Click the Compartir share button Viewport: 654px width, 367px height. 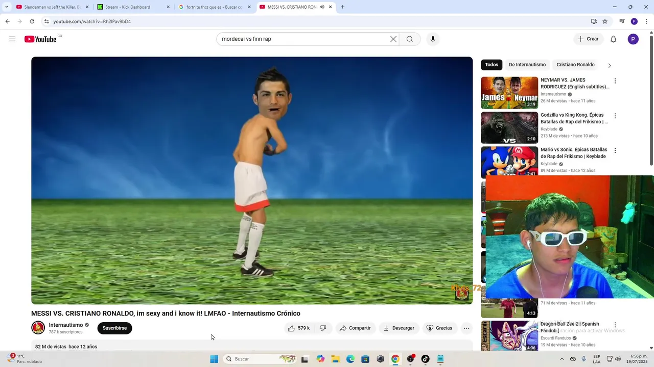[x=356, y=328]
